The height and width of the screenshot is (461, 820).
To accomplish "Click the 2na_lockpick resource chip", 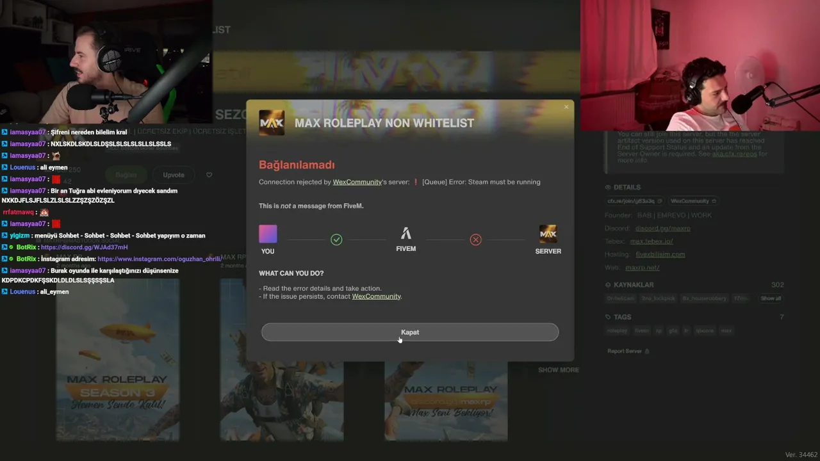I will point(659,298).
